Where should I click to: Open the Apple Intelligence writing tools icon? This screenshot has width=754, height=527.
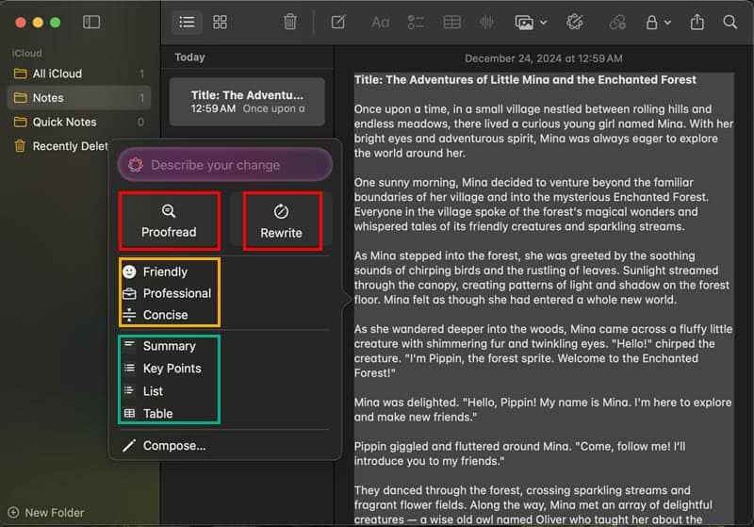574,22
